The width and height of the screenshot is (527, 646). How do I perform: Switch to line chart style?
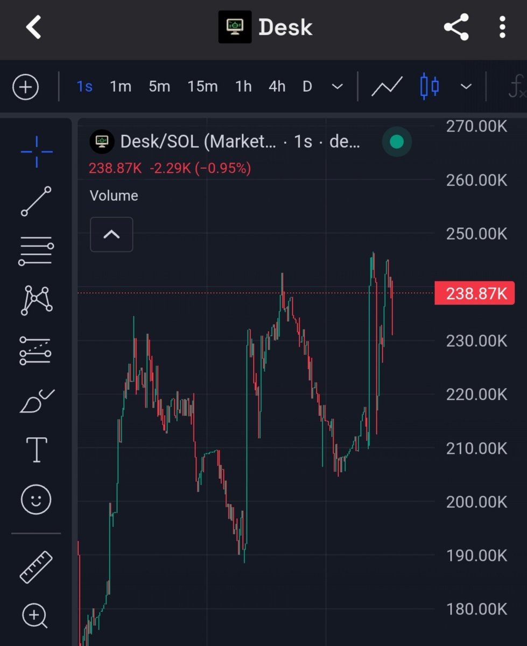tap(387, 87)
